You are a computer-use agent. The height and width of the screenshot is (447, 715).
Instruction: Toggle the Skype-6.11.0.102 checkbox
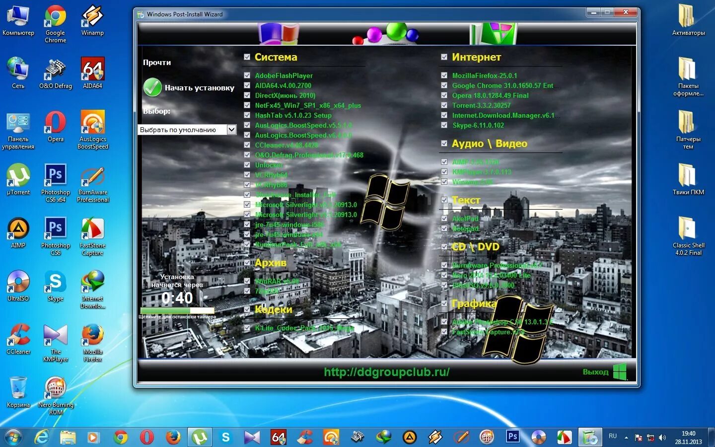pos(444,125)
